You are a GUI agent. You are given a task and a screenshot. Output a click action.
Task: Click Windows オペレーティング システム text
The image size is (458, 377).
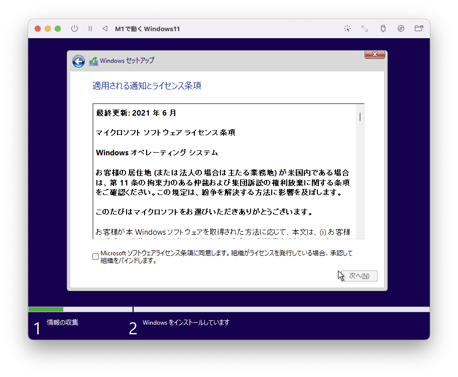(157, 153)
